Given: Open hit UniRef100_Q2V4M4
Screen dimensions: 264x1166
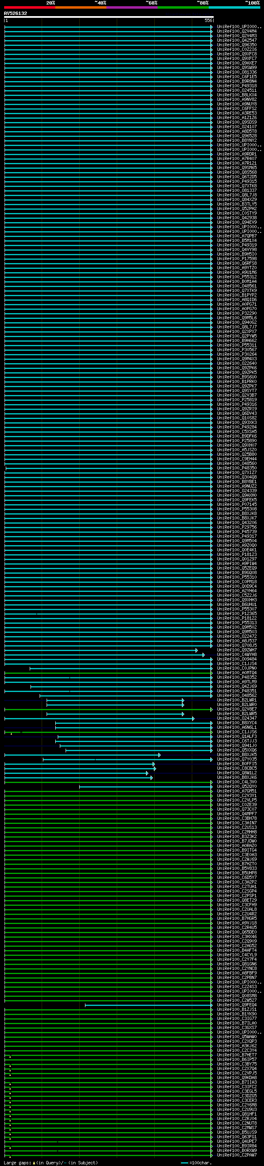Looking at the screenshot, I should [237, 31].
